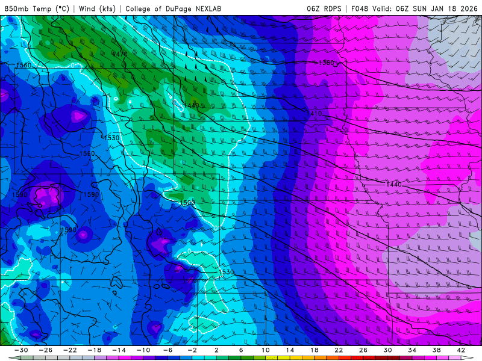
Task: Select the -18 color scale tick label
Action: [x=95, y=350]
